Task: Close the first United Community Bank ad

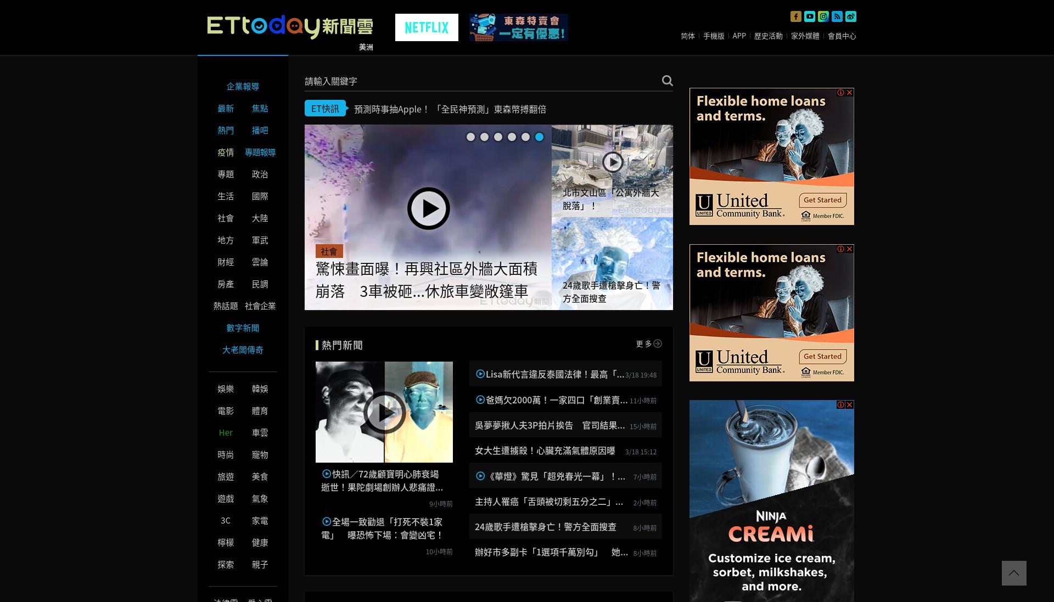Action: 849,92
